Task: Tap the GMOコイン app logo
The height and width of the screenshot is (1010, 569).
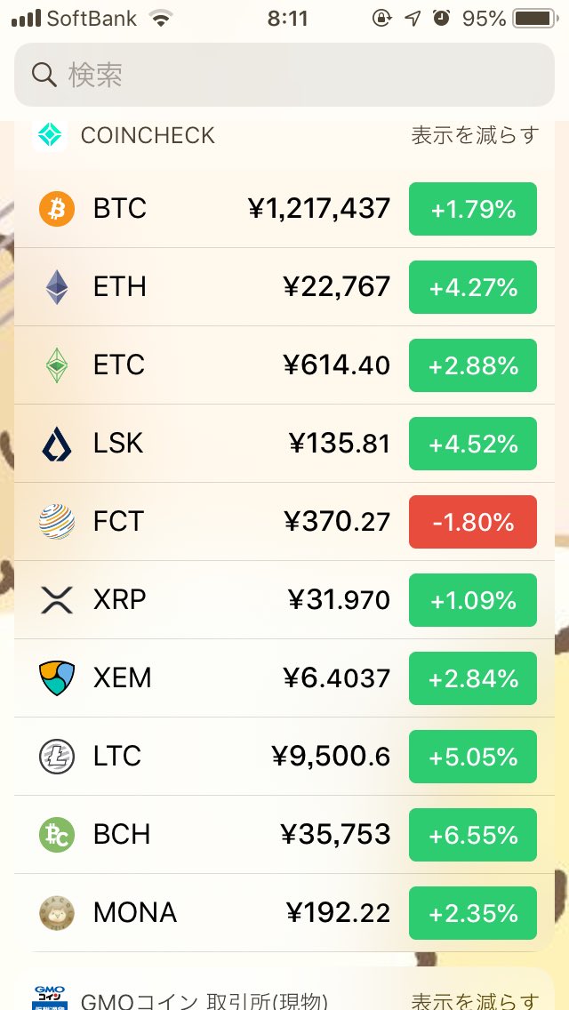Action: [x=50, y=998]
